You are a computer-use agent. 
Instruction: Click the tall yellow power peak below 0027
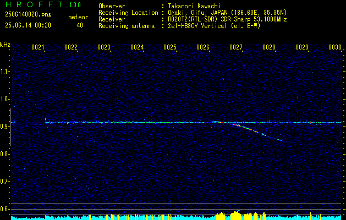pyautogui.click(x=236, y=215)
